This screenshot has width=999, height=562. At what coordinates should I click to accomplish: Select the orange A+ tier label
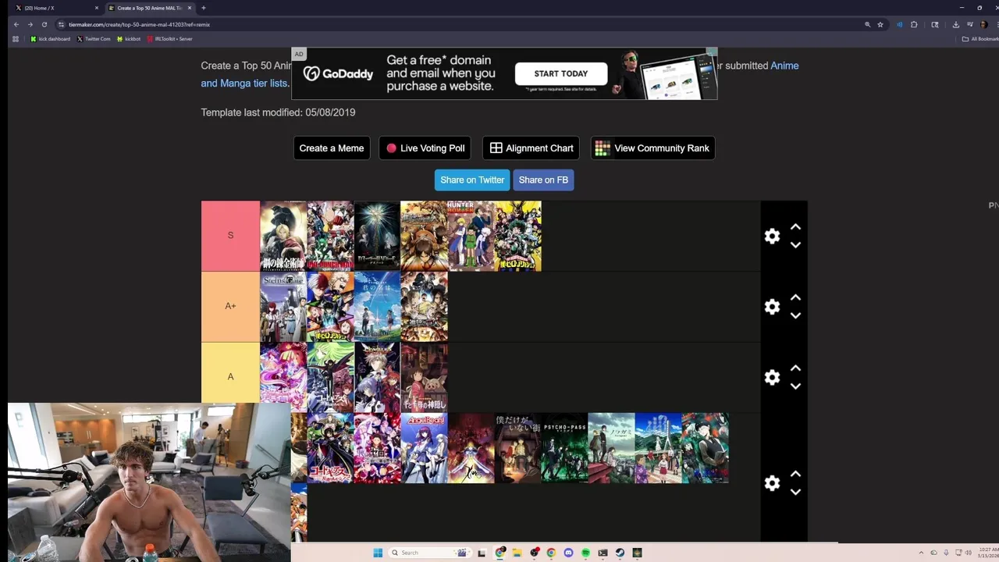point(230,306)
